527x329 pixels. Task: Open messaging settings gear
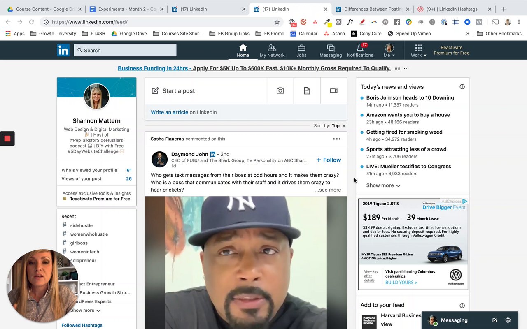pos(508,320)
